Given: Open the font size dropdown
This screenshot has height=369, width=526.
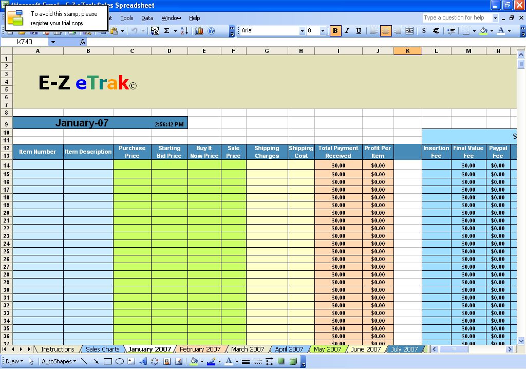Looking at the screenshot, I should [x=323, y=31].
